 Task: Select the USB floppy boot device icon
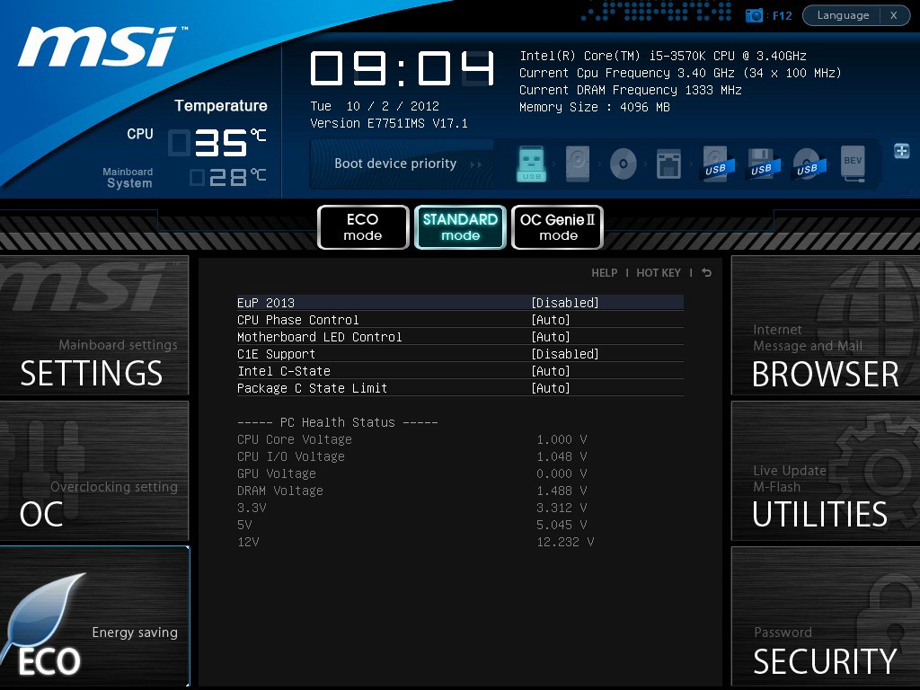pyautogui.click(x=761, y=164)
